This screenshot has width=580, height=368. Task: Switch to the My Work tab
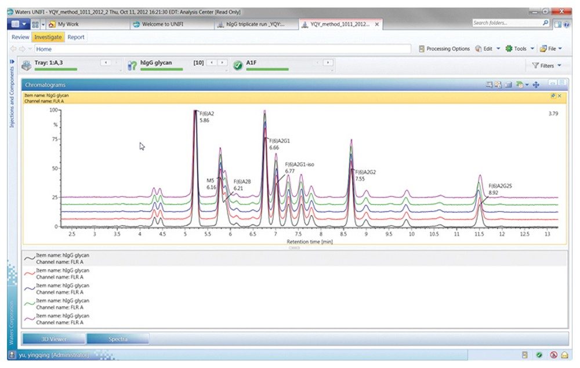coord(88,24)
